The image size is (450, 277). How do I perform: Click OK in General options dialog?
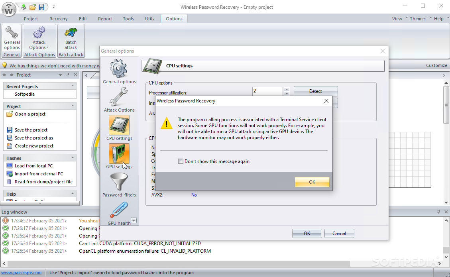[307, 234]
